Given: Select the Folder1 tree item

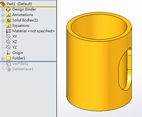Looking at the screenshot, I should pyautogui.click(x=19, y=58).
